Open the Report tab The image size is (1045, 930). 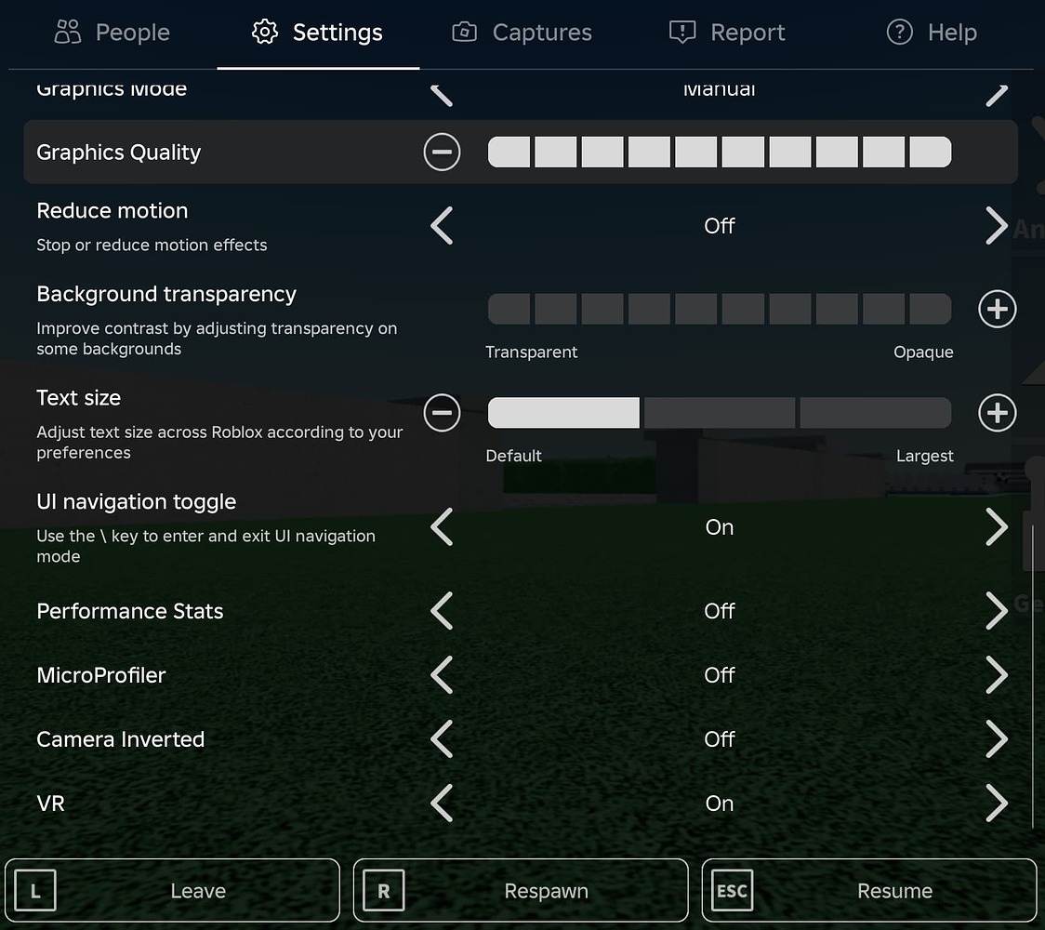coord(727,32)
